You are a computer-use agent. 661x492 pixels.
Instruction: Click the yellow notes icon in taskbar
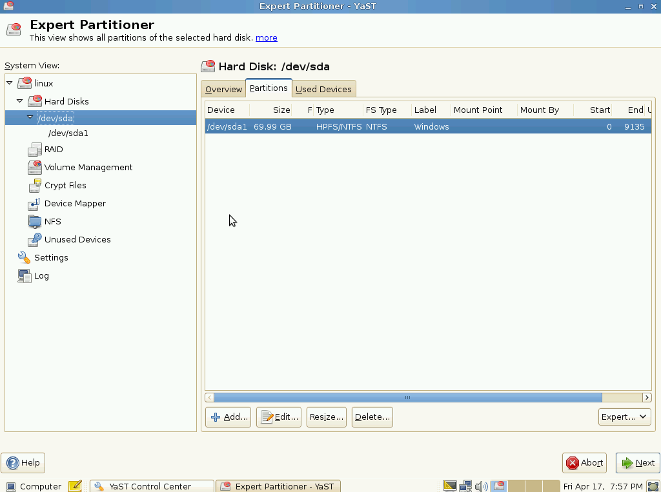[x=75, y=486]
